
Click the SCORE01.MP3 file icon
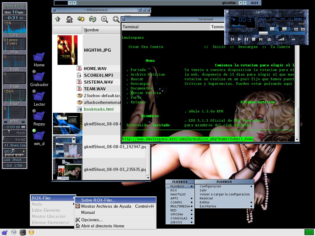click(x=79, y=75)
